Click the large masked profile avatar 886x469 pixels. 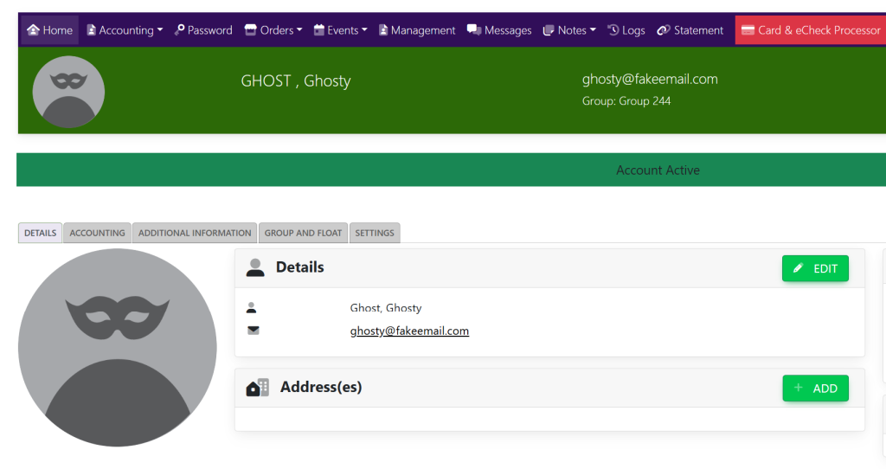(117, 348)
